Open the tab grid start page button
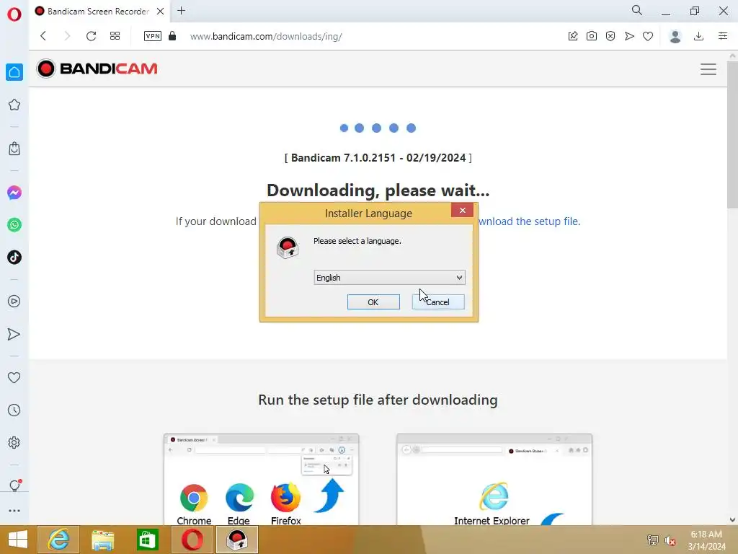 115,36
